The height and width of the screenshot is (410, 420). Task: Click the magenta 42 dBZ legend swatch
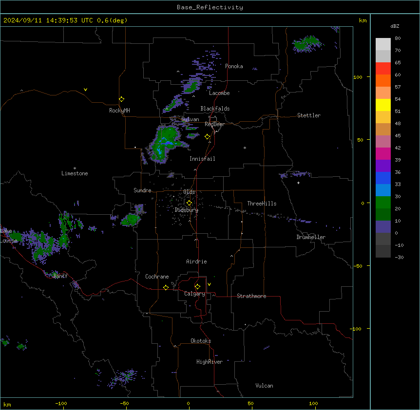pyautogui.click(x=383, y=153)
